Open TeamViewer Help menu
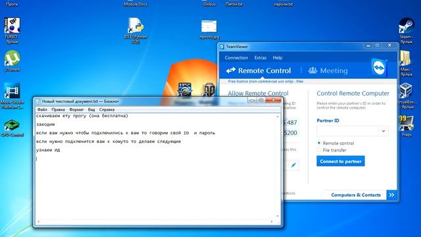 278,58
